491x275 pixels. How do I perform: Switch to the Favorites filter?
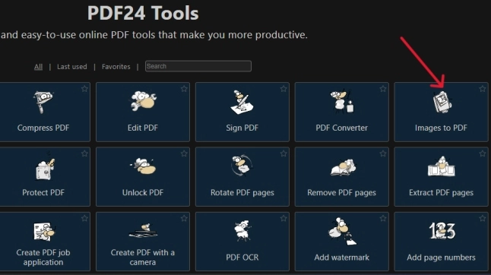(116, 67)
